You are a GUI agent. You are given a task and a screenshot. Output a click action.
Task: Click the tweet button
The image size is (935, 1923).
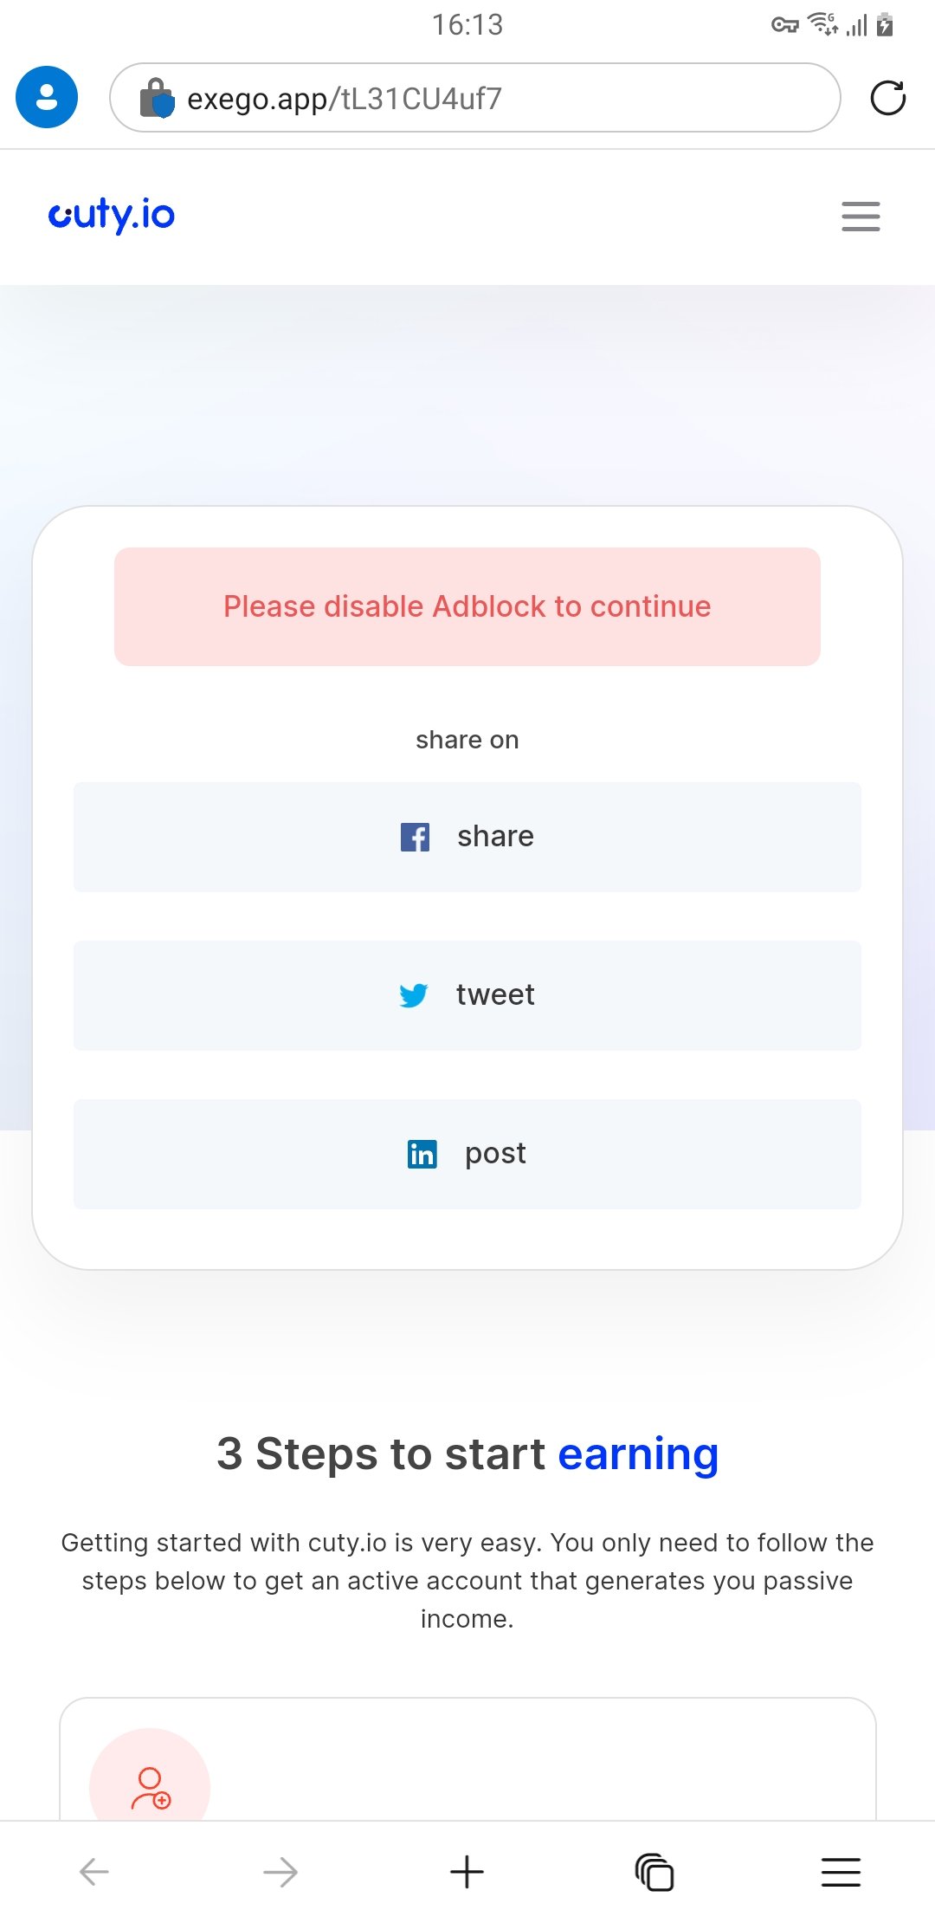(x=467, y=996)
